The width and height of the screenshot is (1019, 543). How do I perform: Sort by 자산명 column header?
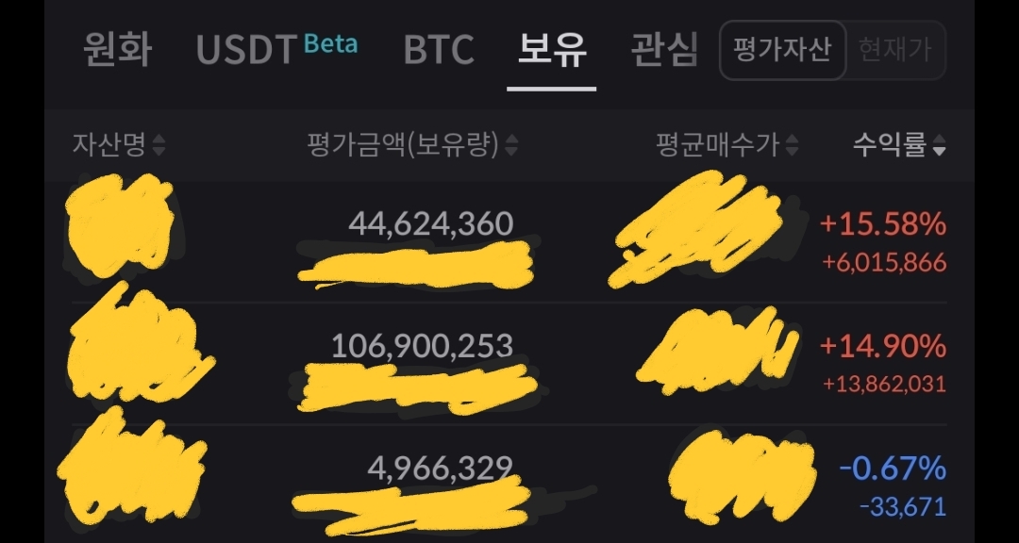[109, 145]
